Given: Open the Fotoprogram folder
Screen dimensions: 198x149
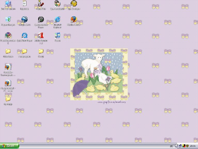Looking at the screenshot, I should coord(25,51).
